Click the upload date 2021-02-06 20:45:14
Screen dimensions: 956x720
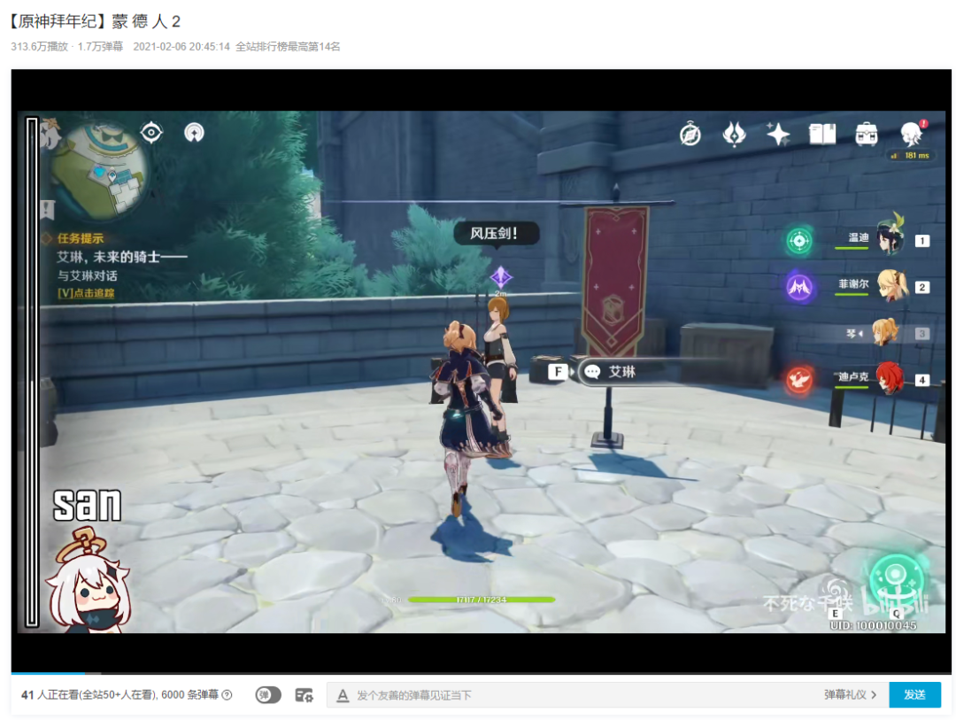coord(181,47)
